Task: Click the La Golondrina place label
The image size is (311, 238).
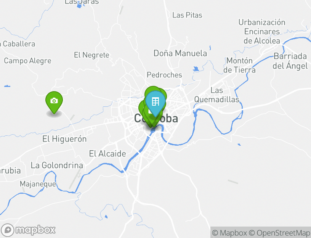Action: 57,166
